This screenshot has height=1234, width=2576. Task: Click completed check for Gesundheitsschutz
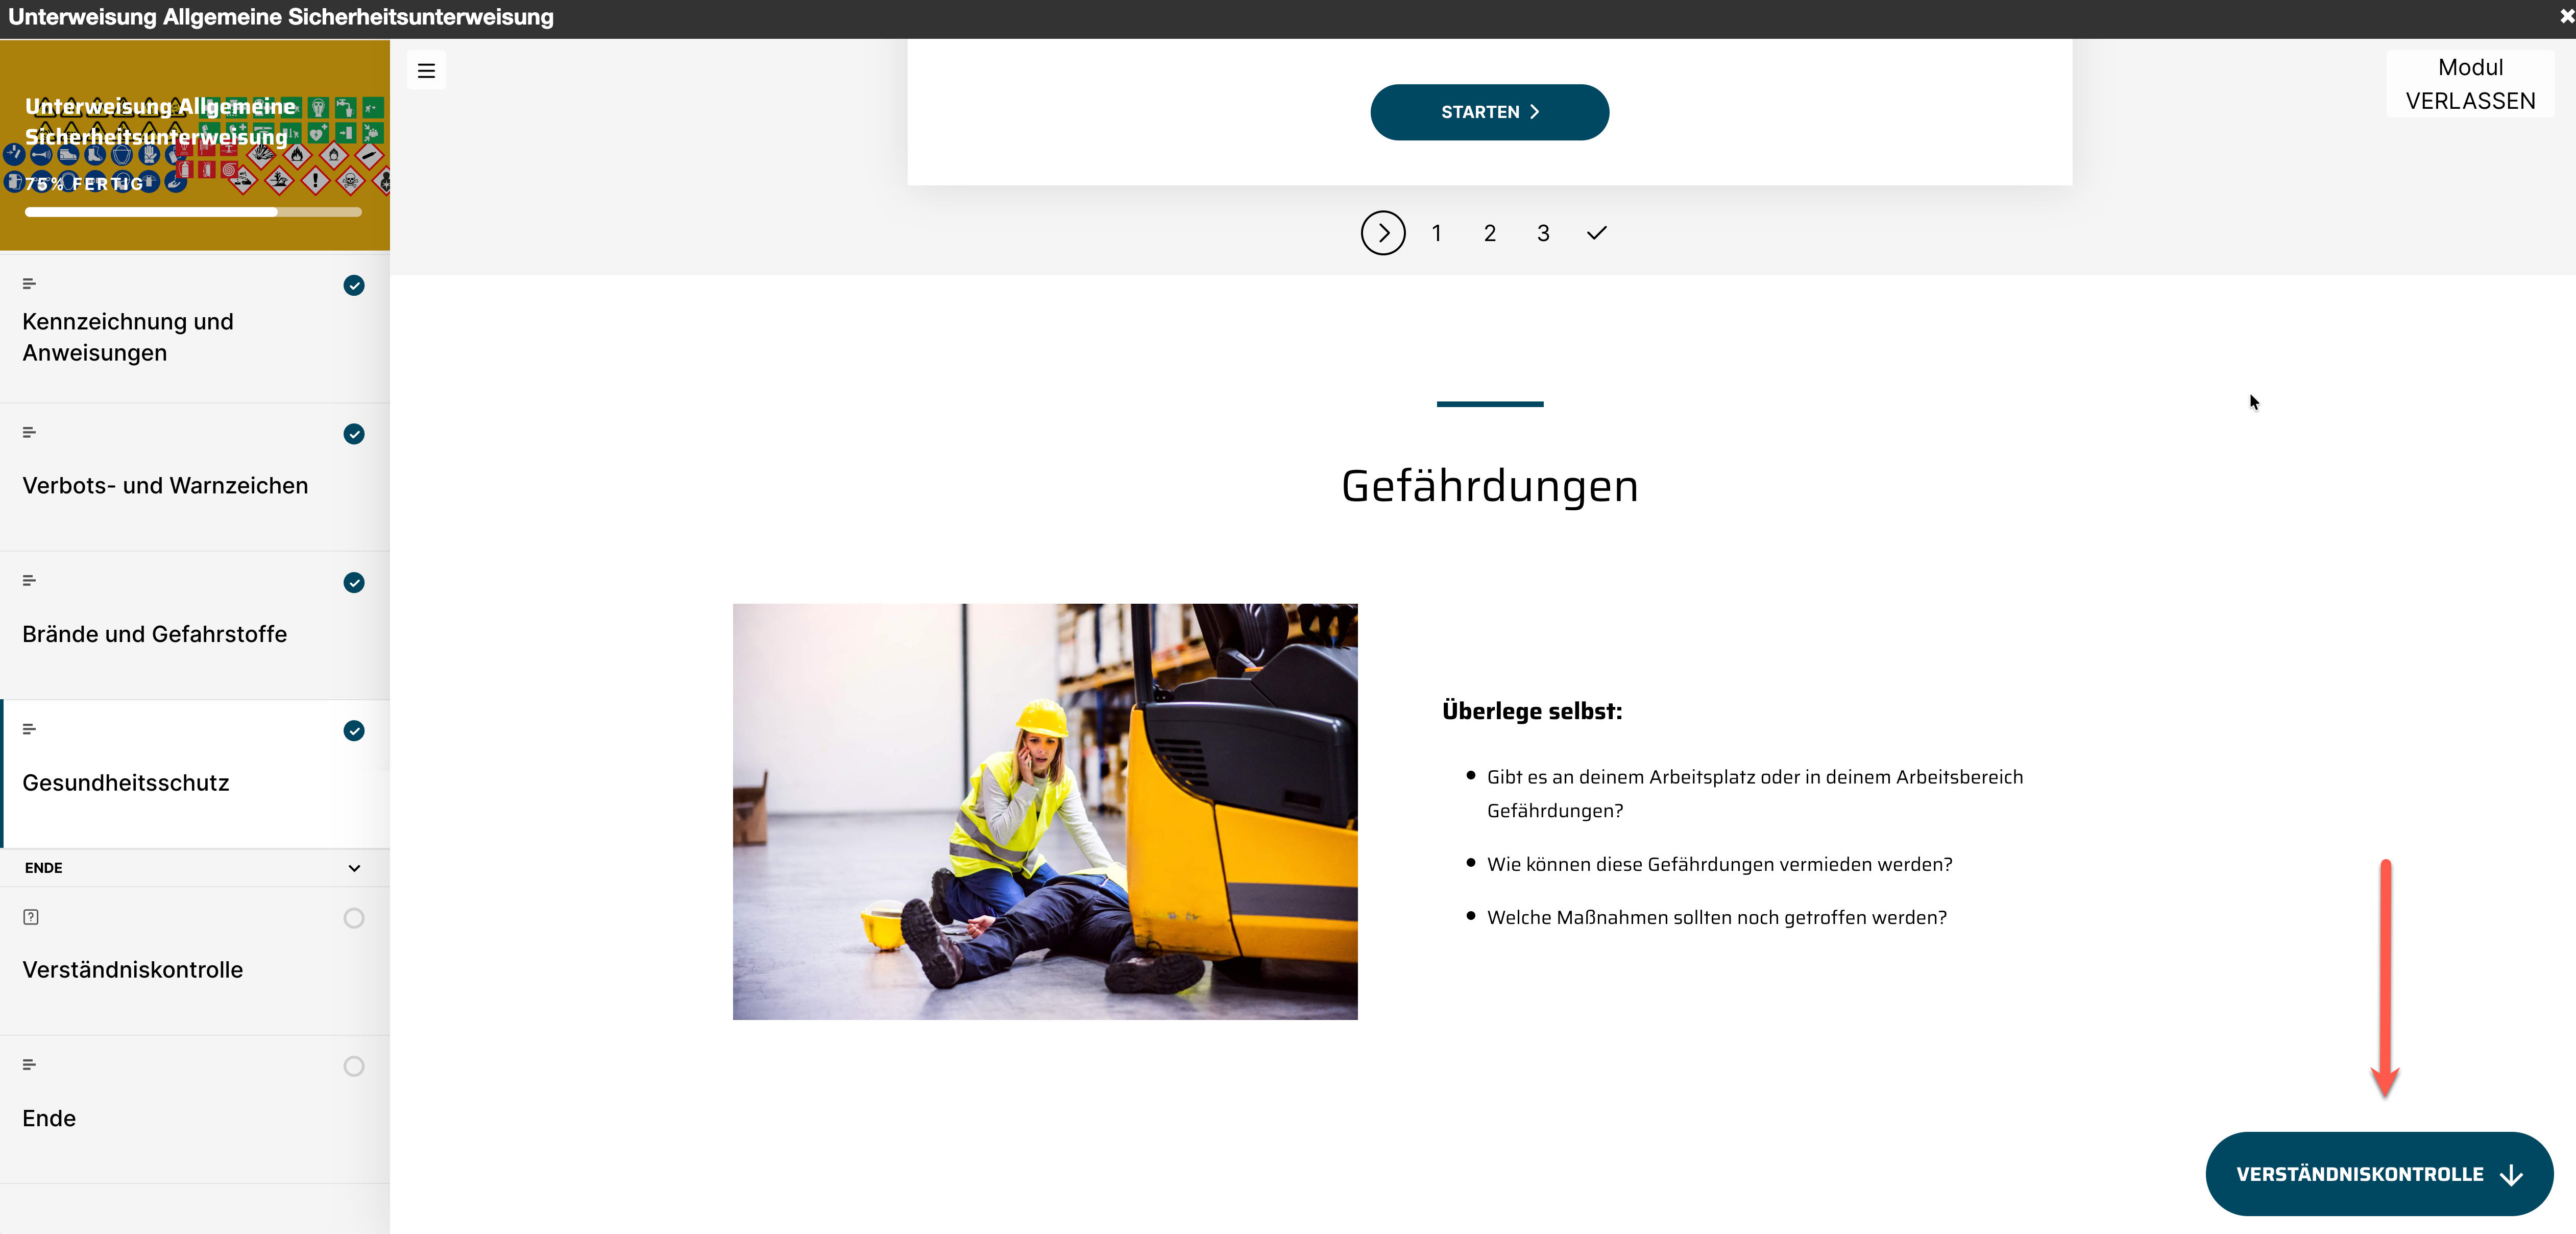coord(354,730)
